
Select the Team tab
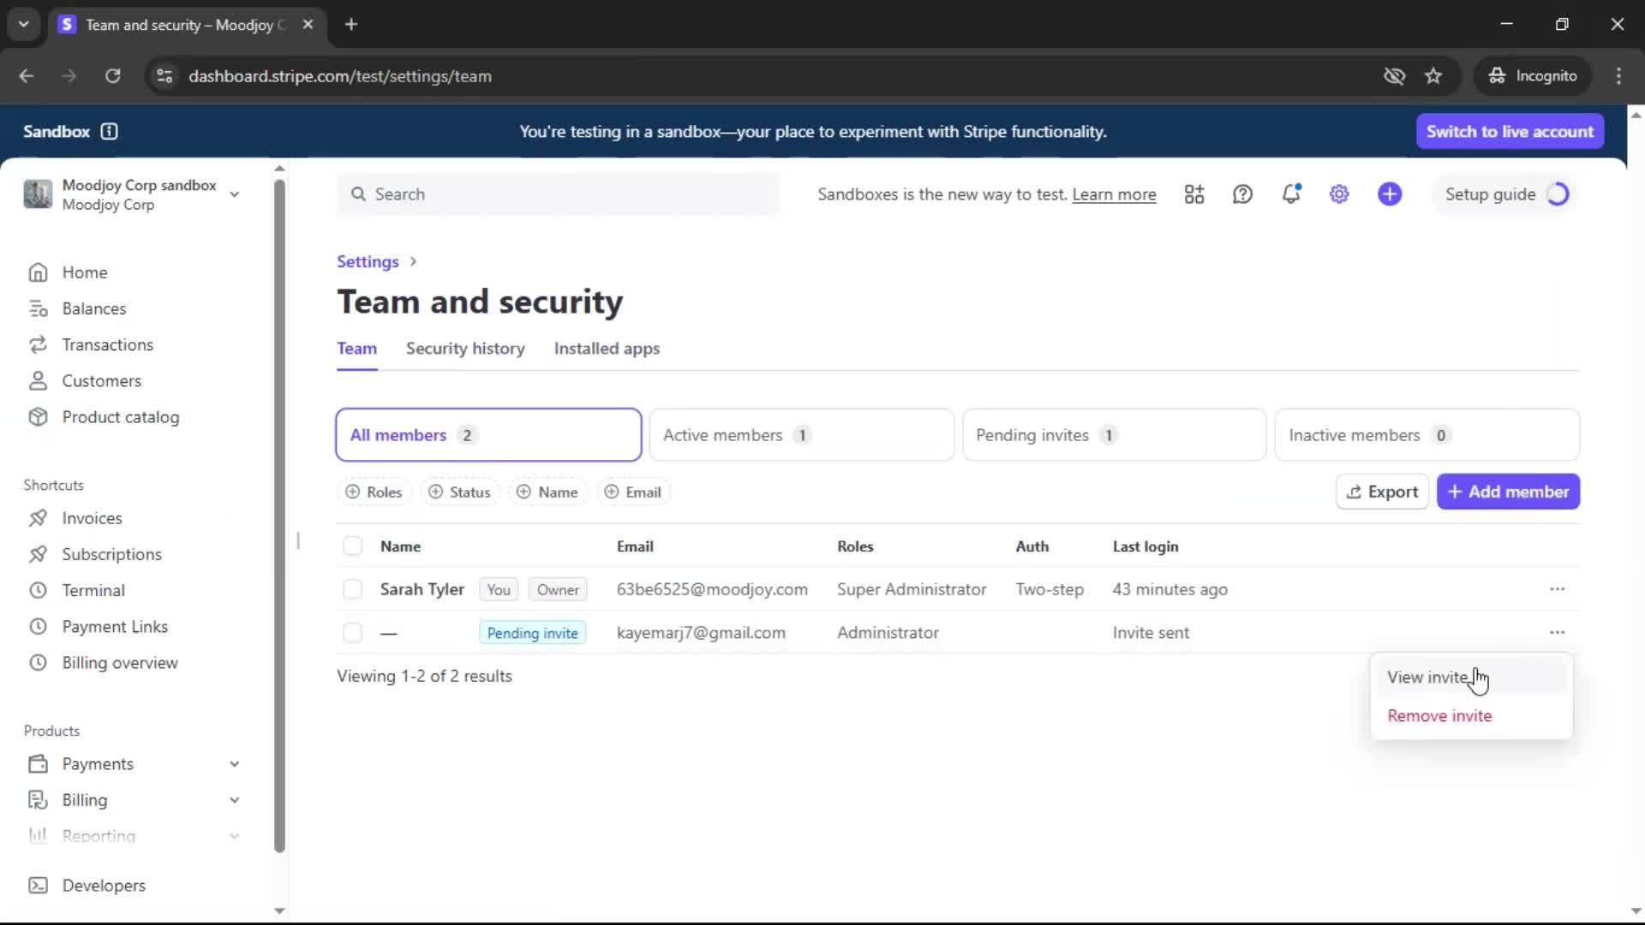tap(356, 349)
